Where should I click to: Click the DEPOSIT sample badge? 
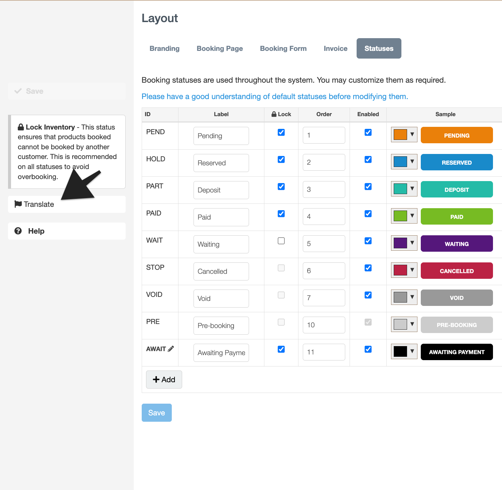pos(457,189)
